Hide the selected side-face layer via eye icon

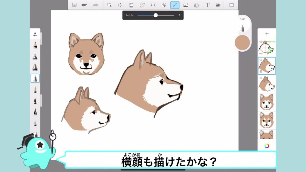click(261, 60)
